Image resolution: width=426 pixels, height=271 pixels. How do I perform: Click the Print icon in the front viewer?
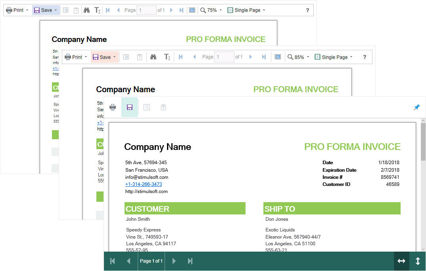tap(113, 107)
